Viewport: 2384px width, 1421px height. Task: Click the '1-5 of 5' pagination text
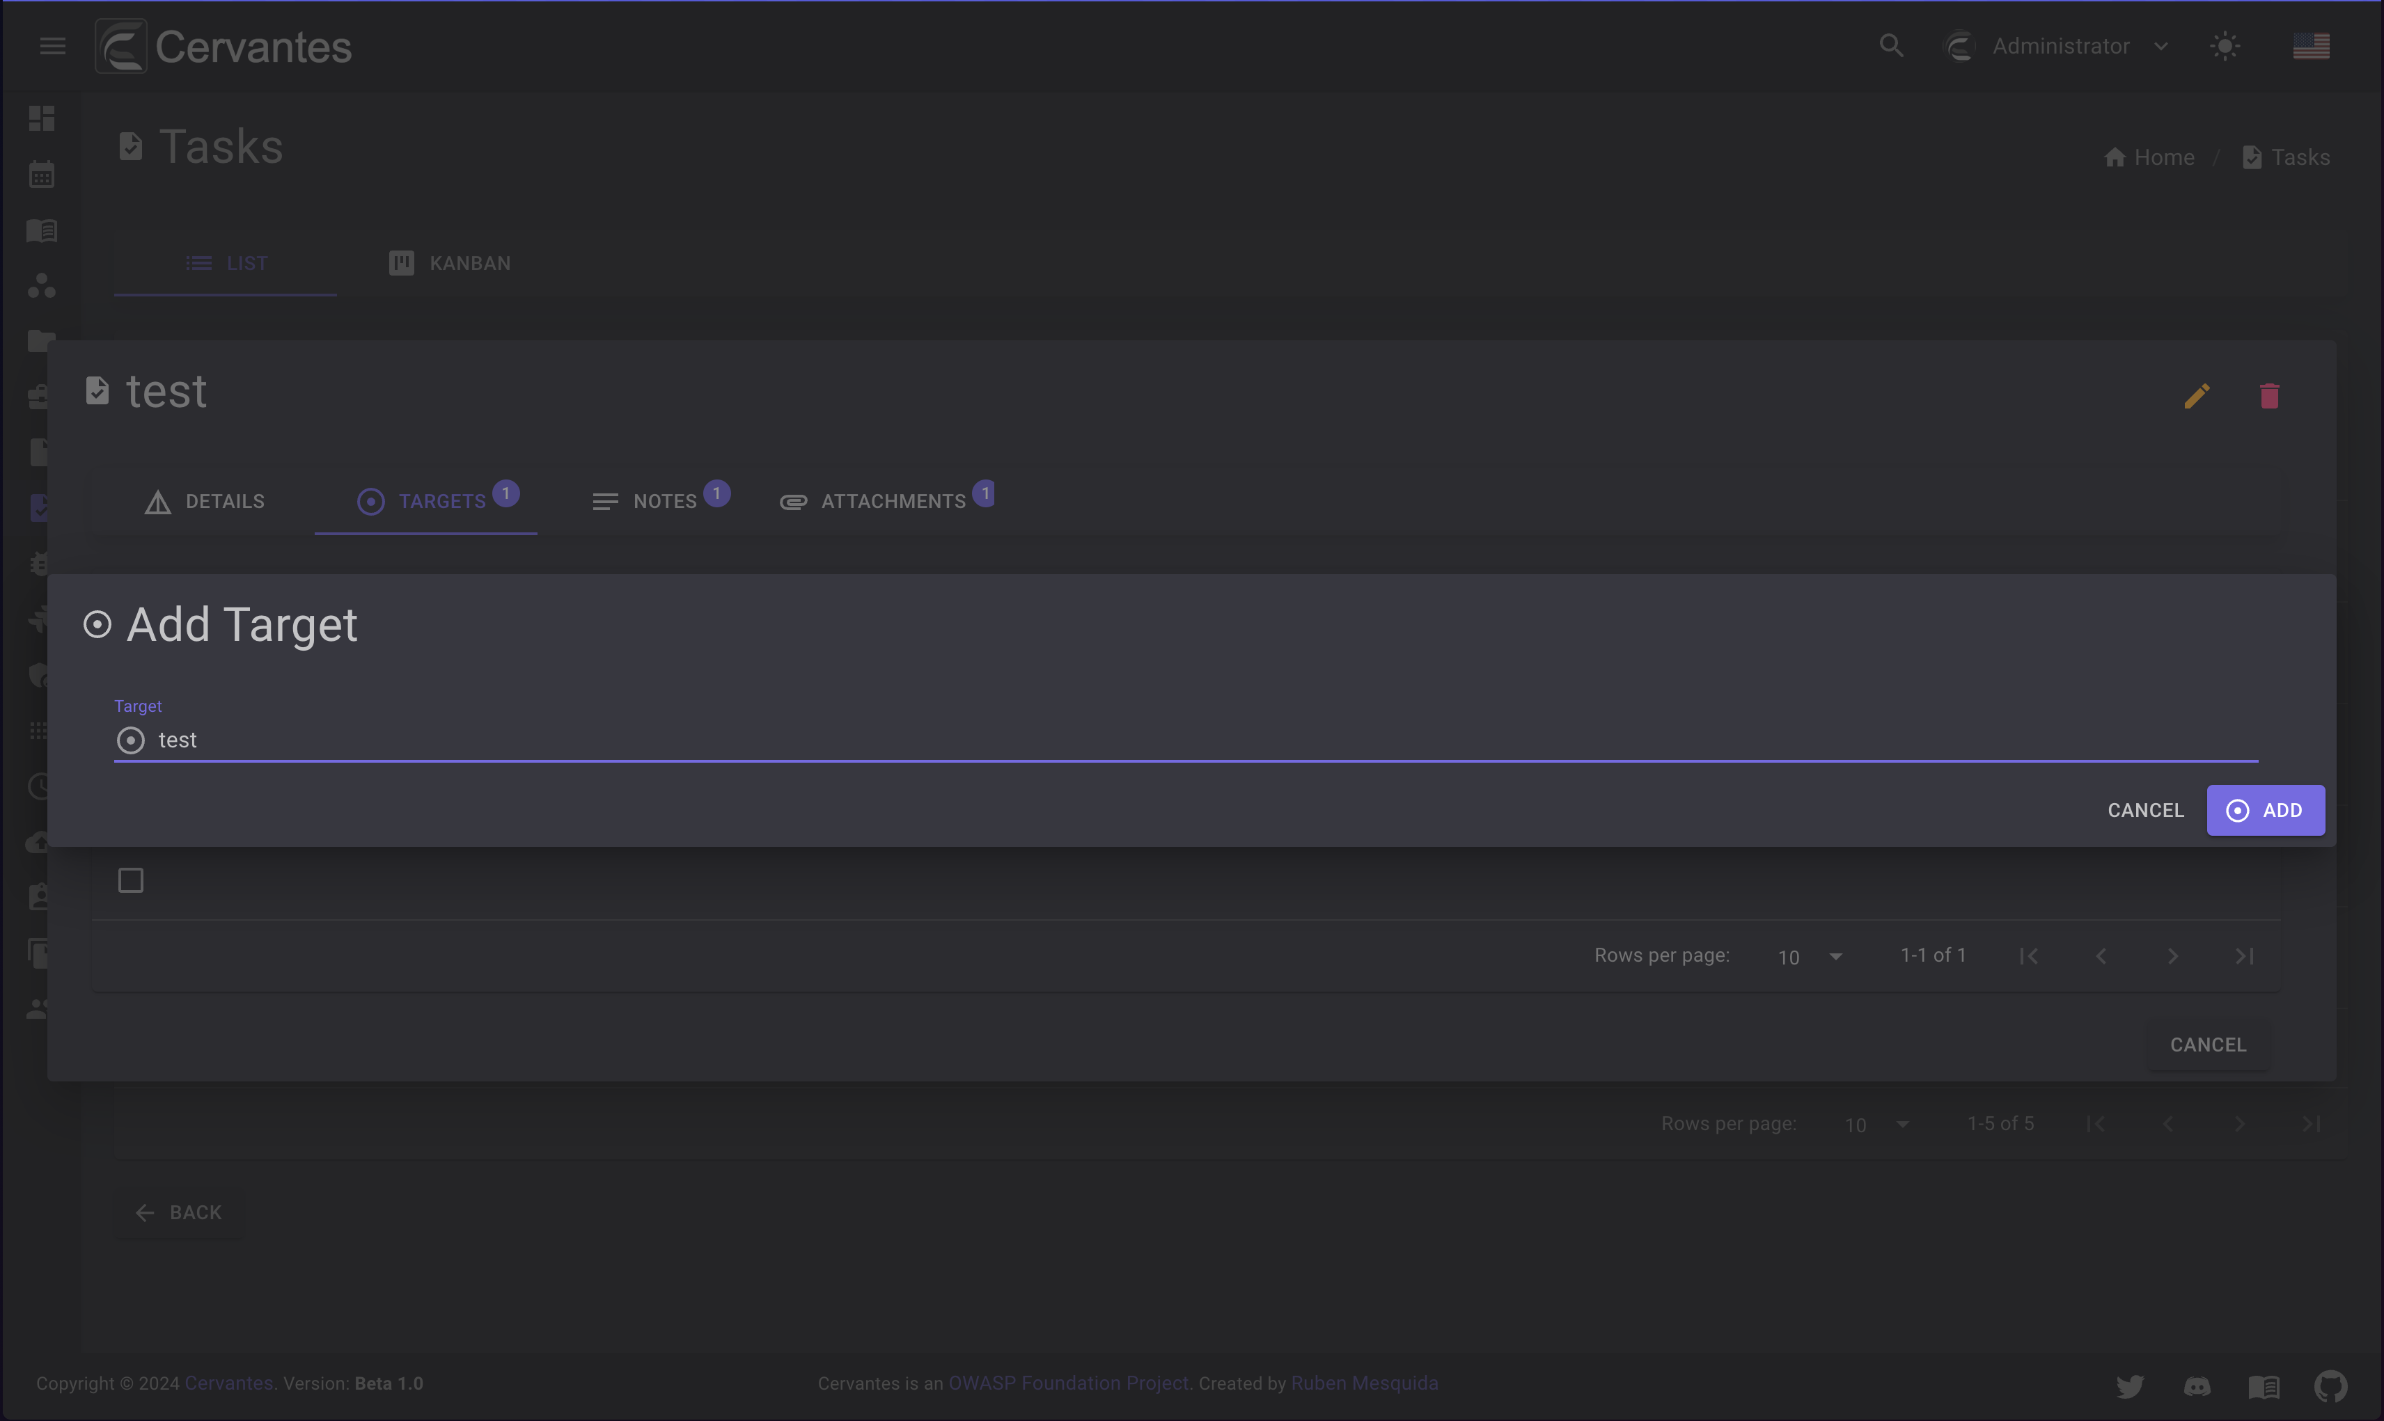(2000, 1123)
